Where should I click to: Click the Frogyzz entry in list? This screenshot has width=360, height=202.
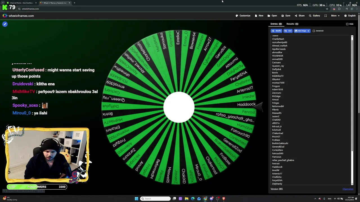pos(276,86)
